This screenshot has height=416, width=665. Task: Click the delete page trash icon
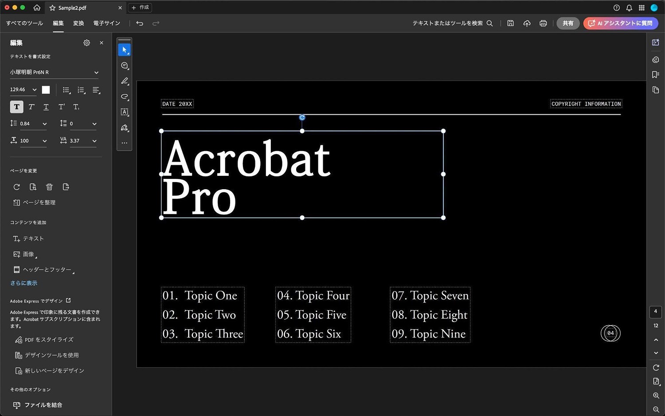(49, 187)
